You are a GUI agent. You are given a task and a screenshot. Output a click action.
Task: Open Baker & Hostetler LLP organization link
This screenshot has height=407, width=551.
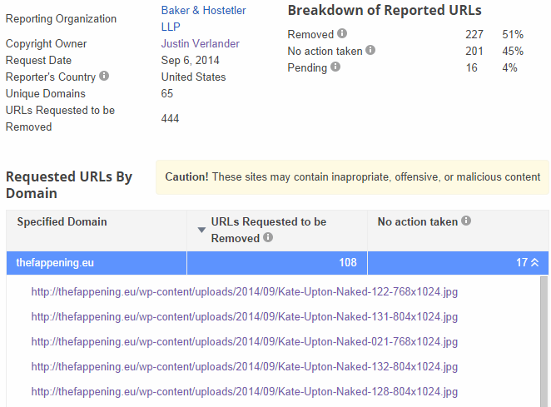click(203, 11)
